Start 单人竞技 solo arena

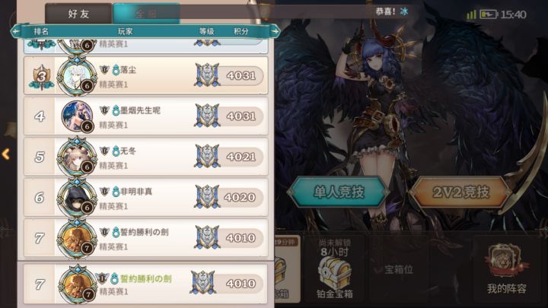[338, 192]
